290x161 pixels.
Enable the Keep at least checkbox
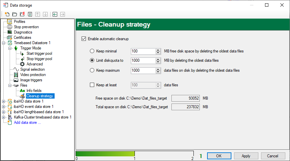92,85
